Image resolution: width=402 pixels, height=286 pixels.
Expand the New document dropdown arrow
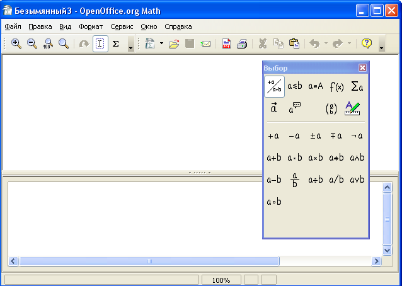pos(161,43)
